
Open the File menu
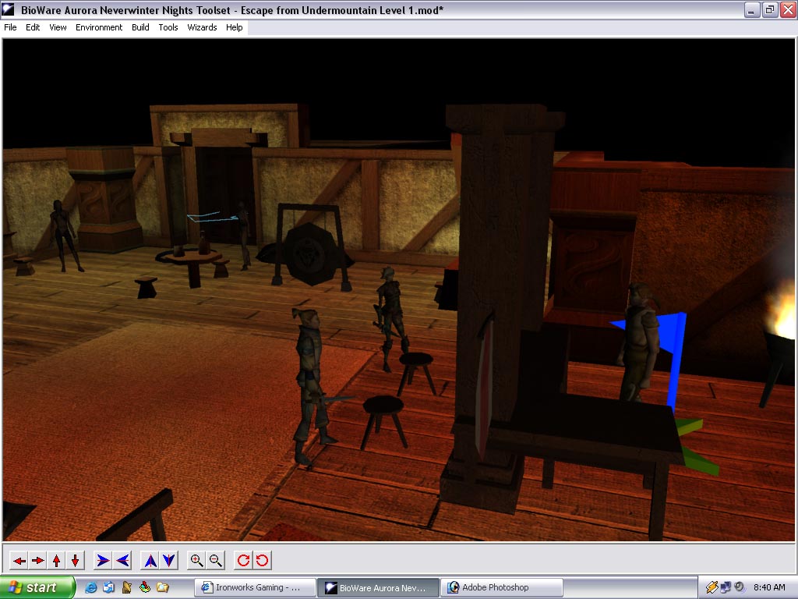click(10, 27)
